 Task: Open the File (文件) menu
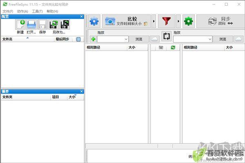click(8, 11)
